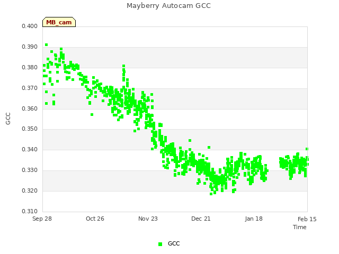This screenshot has height=254, width=339.
Task: Click the Time x-axis title
Action: coord(300,227)
